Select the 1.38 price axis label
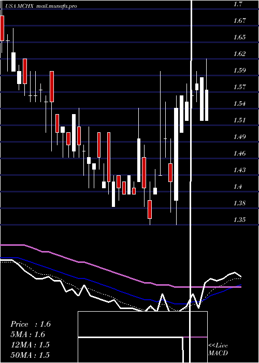Screen dimensions: 259x363 coord(239,203)
